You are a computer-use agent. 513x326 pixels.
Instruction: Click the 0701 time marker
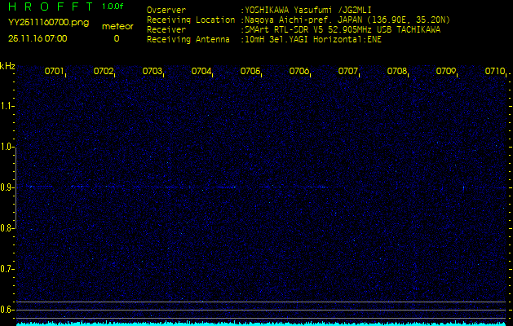(x=54, y=71)
